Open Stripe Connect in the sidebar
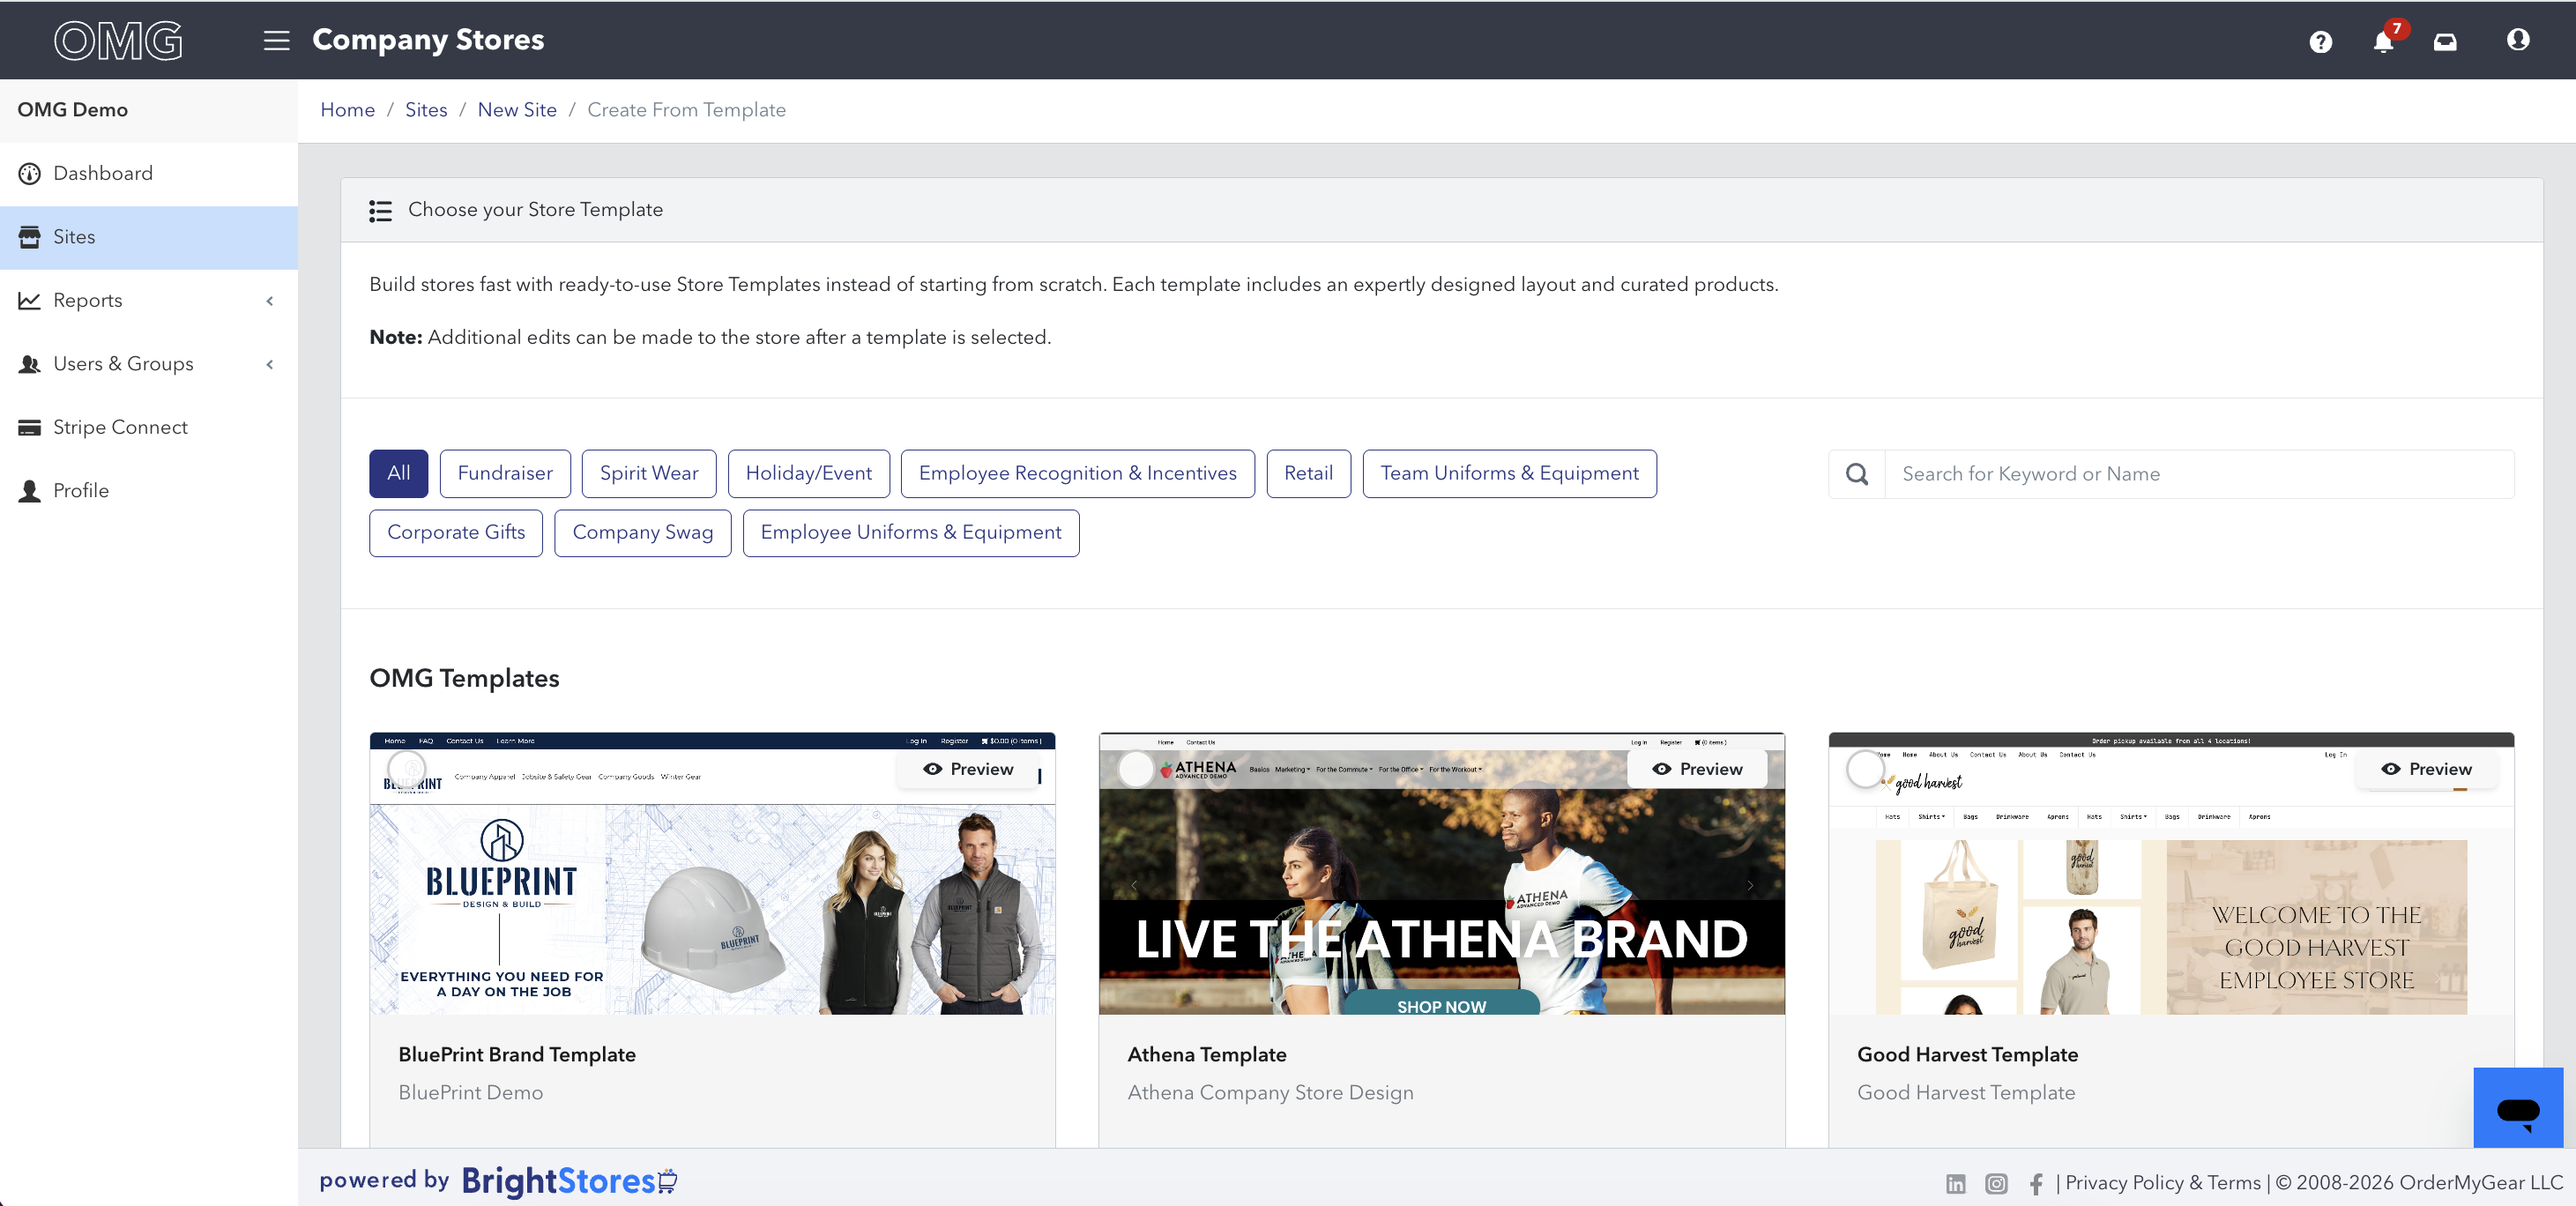 149,428
